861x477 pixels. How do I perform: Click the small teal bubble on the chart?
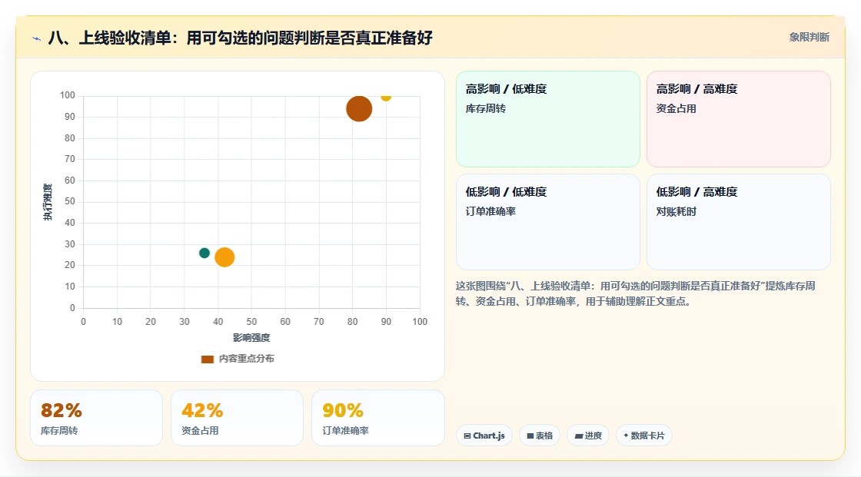click(x=204, y=253)
